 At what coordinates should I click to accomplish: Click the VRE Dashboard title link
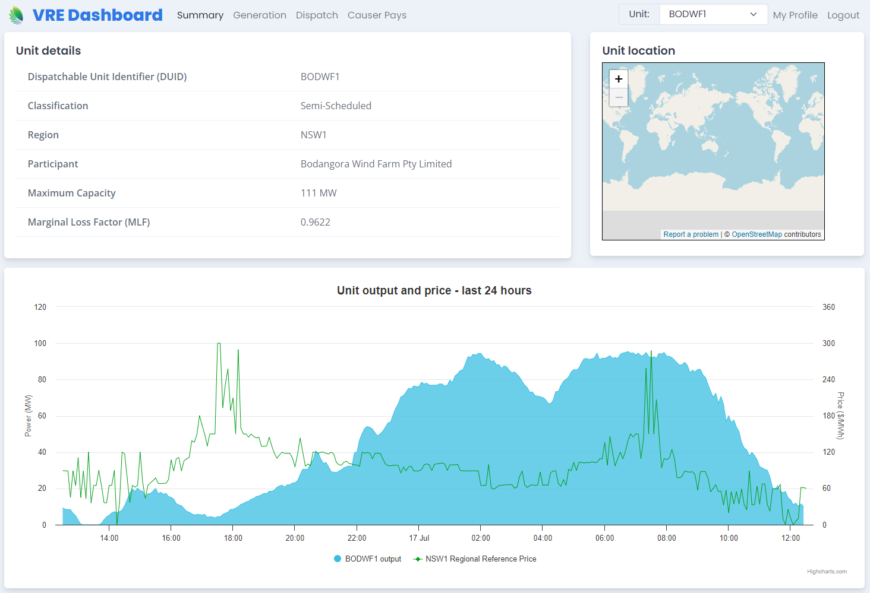[x=97, y=15]
